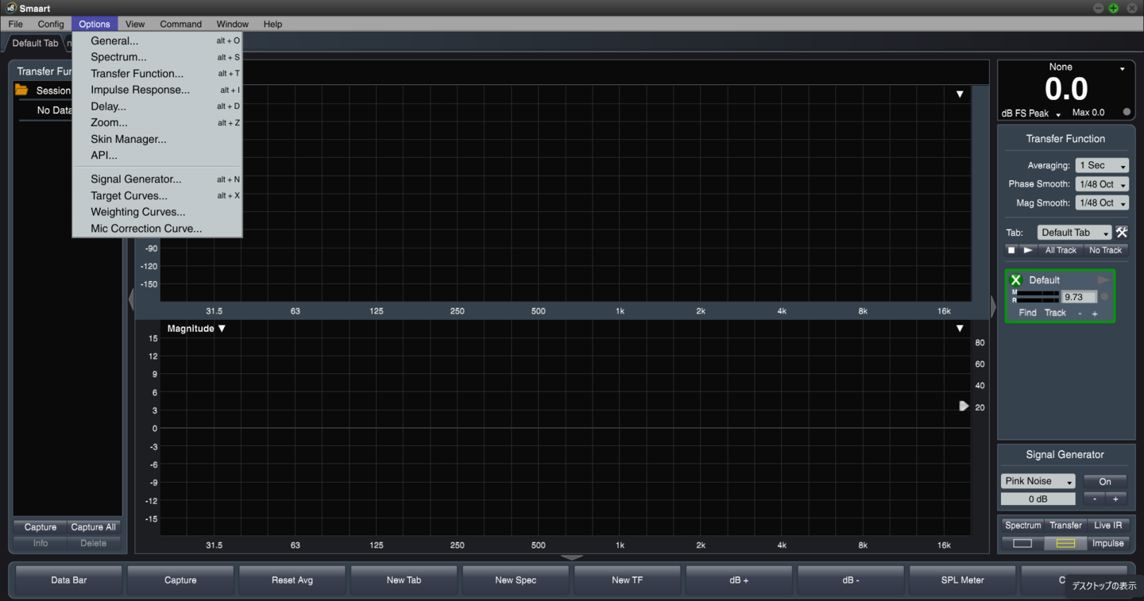This screenshot has width=1144, height=601.
Task: Select the single-pane view layout icon
Action: tap(1022, 544)
